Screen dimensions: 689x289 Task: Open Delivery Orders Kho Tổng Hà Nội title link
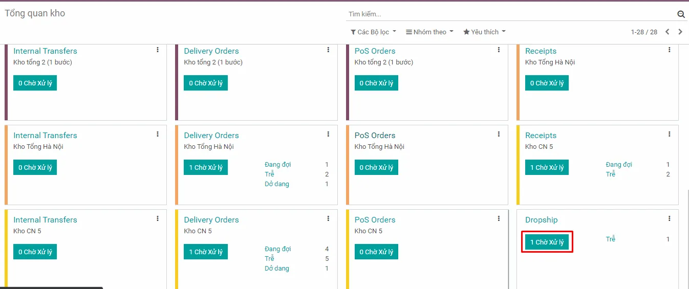(211, 136)
